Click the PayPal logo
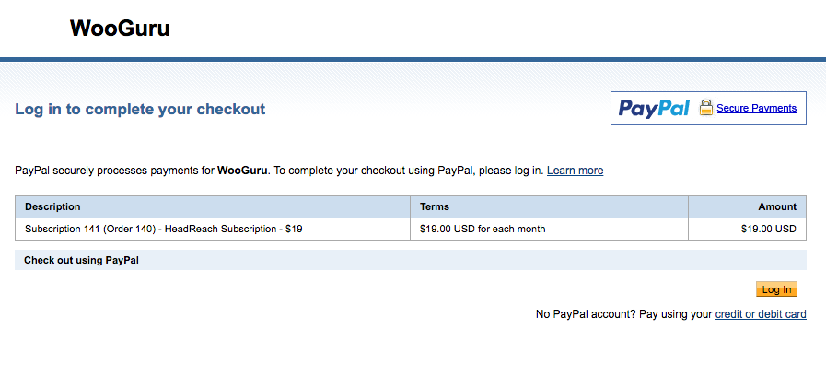Viewport: 826px width, 365px height. (654, 108)
